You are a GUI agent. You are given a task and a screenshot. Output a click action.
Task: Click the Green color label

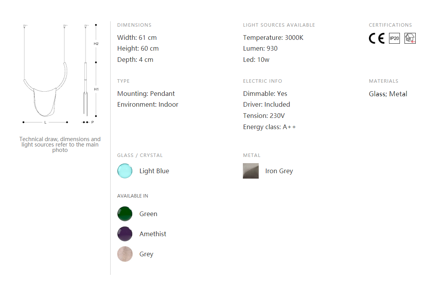click(148, 214)
